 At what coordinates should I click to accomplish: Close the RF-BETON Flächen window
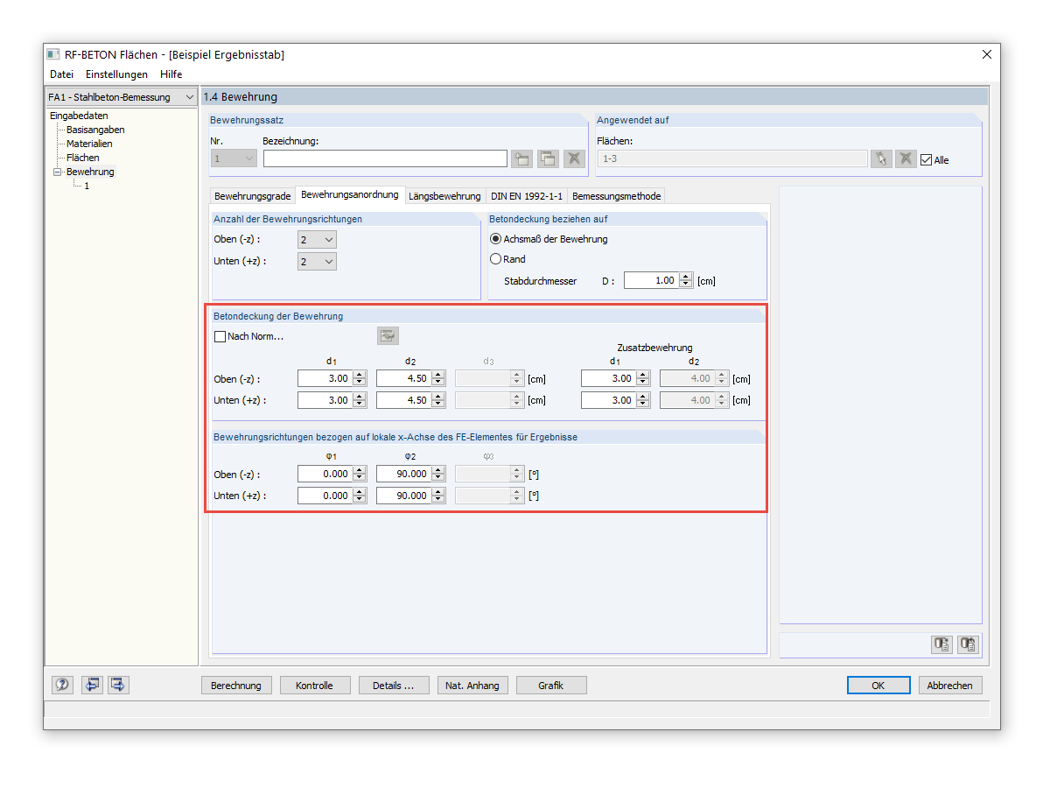point(987,54)
